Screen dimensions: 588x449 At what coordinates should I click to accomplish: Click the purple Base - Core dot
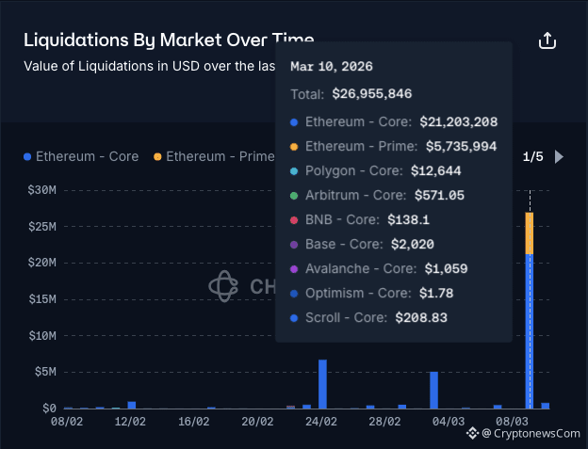295,245
